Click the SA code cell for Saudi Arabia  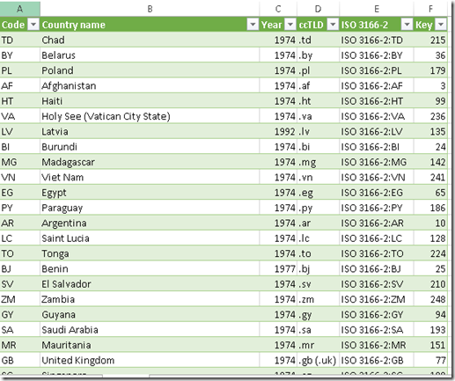(x=20, y=330)
